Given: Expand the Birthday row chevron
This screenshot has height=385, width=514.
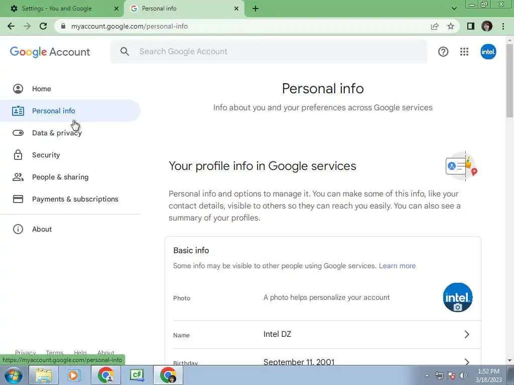Looking at the screenshot, I should (x=467, y=362).
